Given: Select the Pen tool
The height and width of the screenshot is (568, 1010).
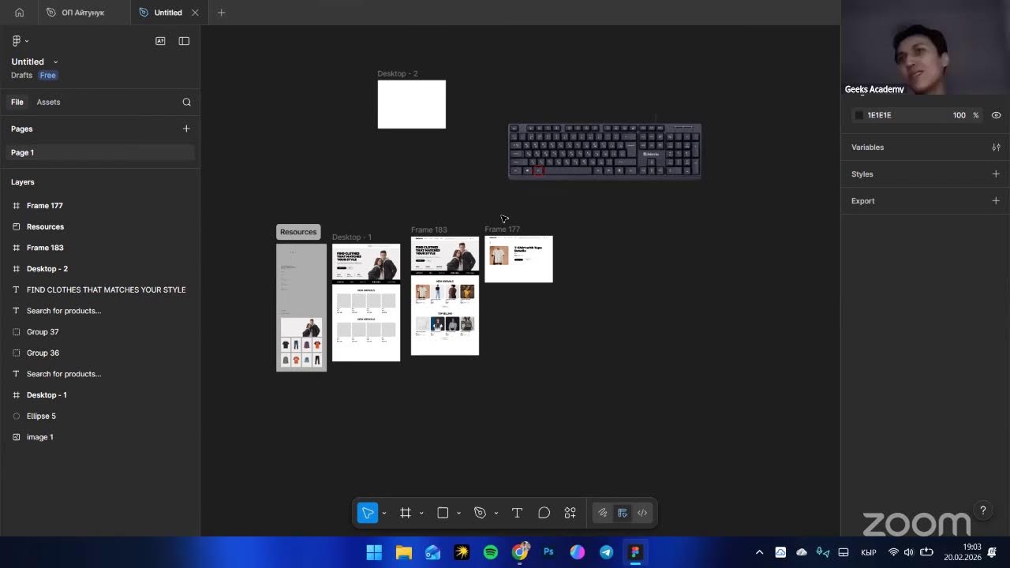Looking at the screenshot, I should pos(480,513).
